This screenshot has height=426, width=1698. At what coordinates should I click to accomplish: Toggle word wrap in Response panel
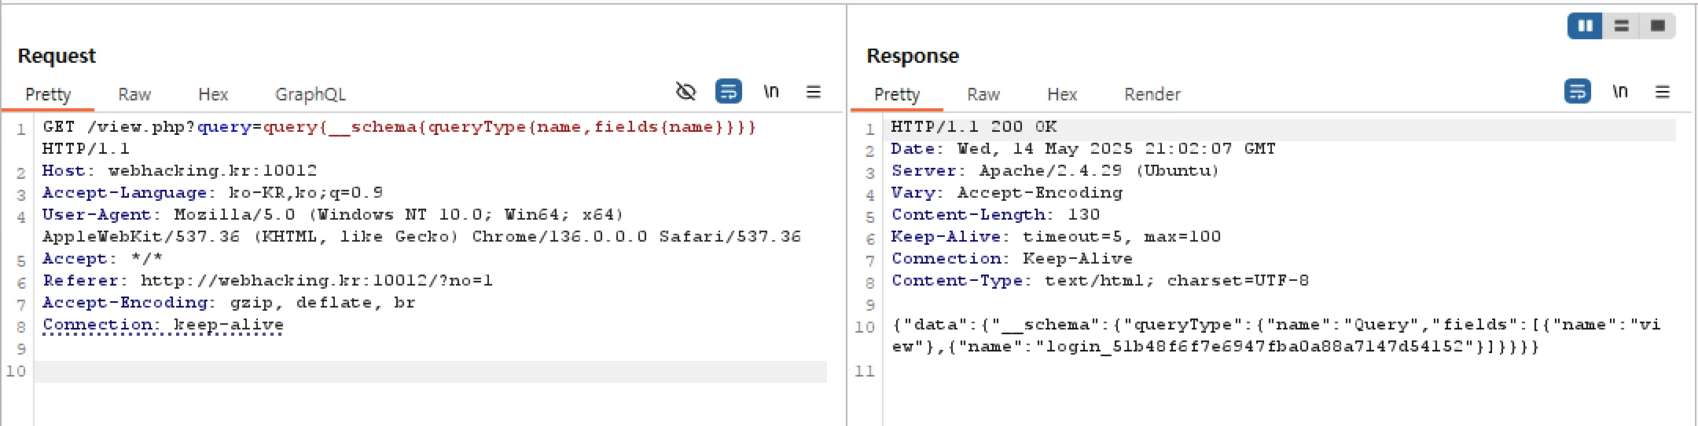tap(1578, 92)
